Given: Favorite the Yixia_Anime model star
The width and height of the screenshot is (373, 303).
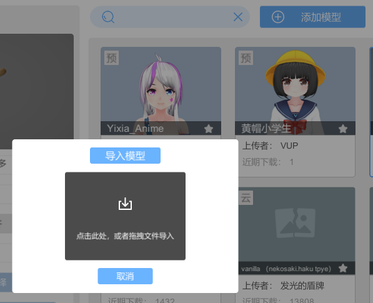Looking at the screenshot, I should click(x=209, y=129).
